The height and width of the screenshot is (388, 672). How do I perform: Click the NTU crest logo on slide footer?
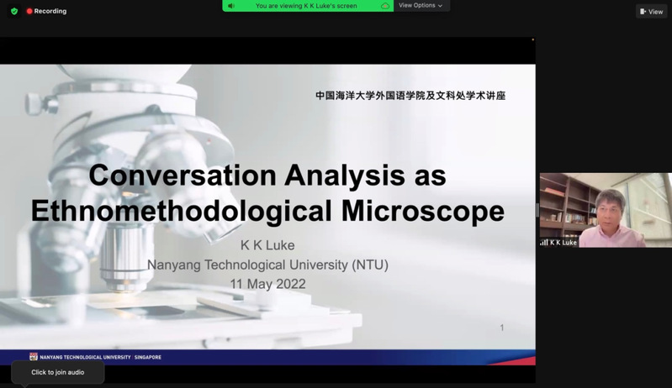click(34, 357)
